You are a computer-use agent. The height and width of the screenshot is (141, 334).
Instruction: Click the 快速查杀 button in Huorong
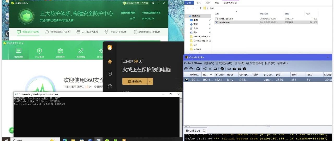click(135, 81)
